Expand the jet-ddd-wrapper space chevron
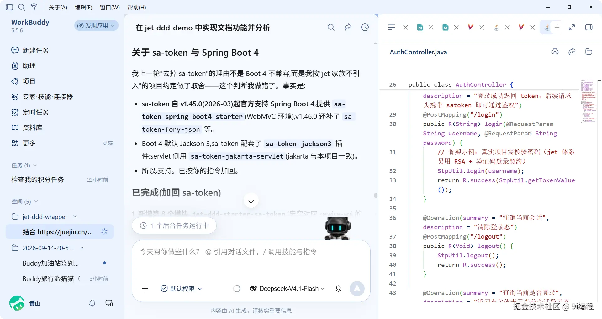The width and height of the screenshot is (602, 319). point(75,217)
